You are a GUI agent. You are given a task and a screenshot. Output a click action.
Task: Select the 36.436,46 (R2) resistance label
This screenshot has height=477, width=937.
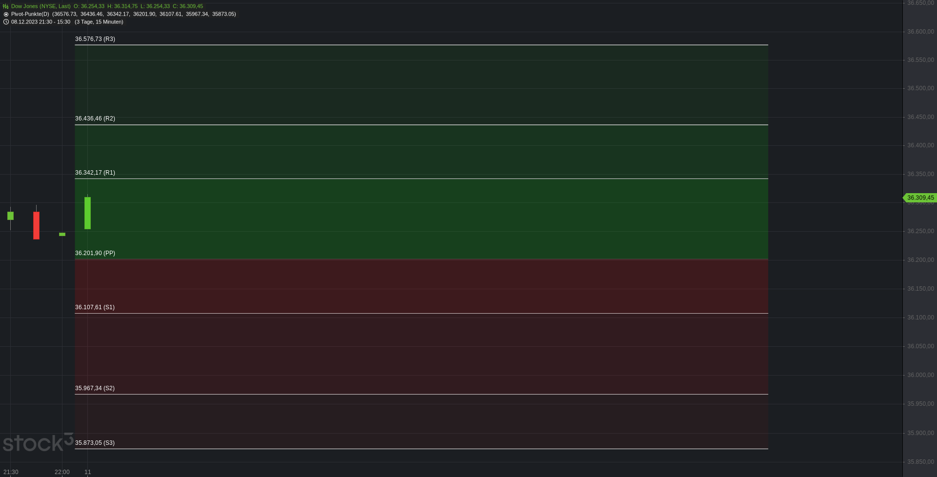click(95, 119)
